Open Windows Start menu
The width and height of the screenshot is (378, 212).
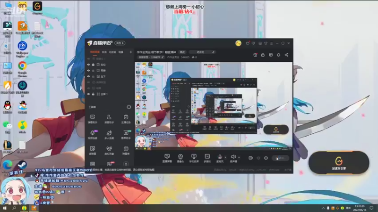click(x=5, y=208)
